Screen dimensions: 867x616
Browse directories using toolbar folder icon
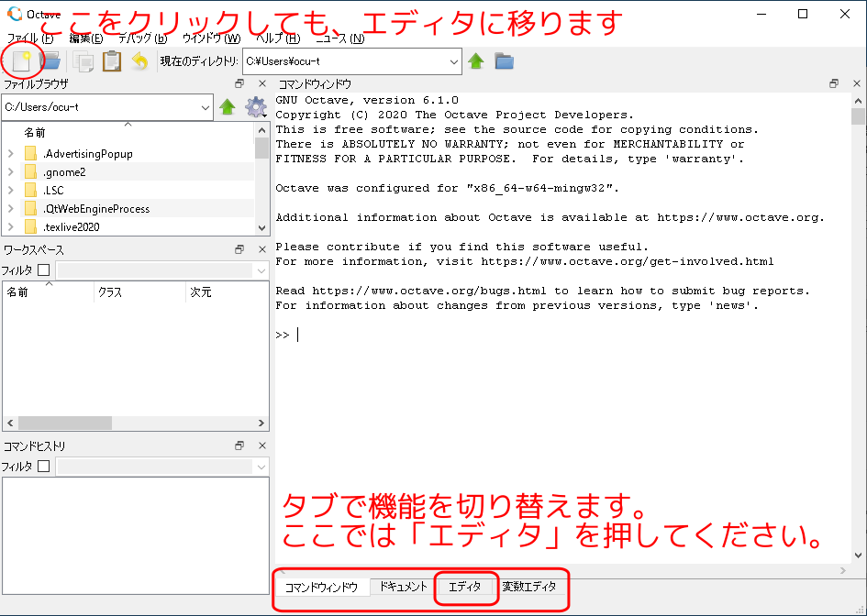click(x=504, y=61)
